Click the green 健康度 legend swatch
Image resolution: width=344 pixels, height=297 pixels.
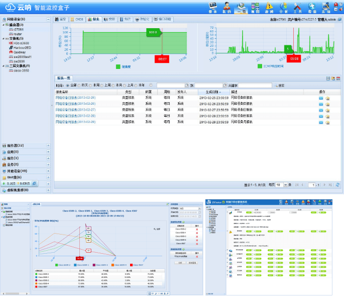pyautogui.click(x=119, y=66)
